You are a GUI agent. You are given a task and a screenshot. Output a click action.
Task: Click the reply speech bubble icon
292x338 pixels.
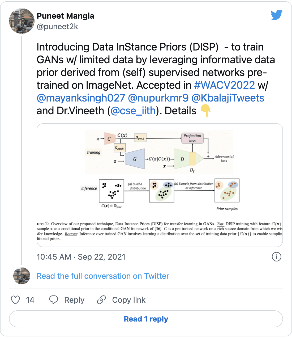pos(54,300)
